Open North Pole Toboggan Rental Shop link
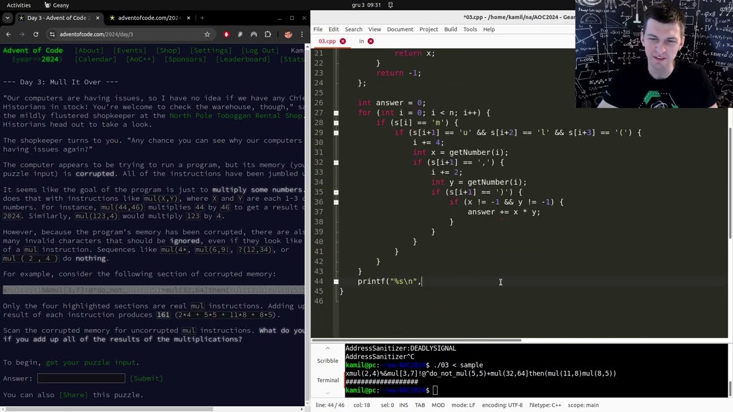 click(236, 116)
